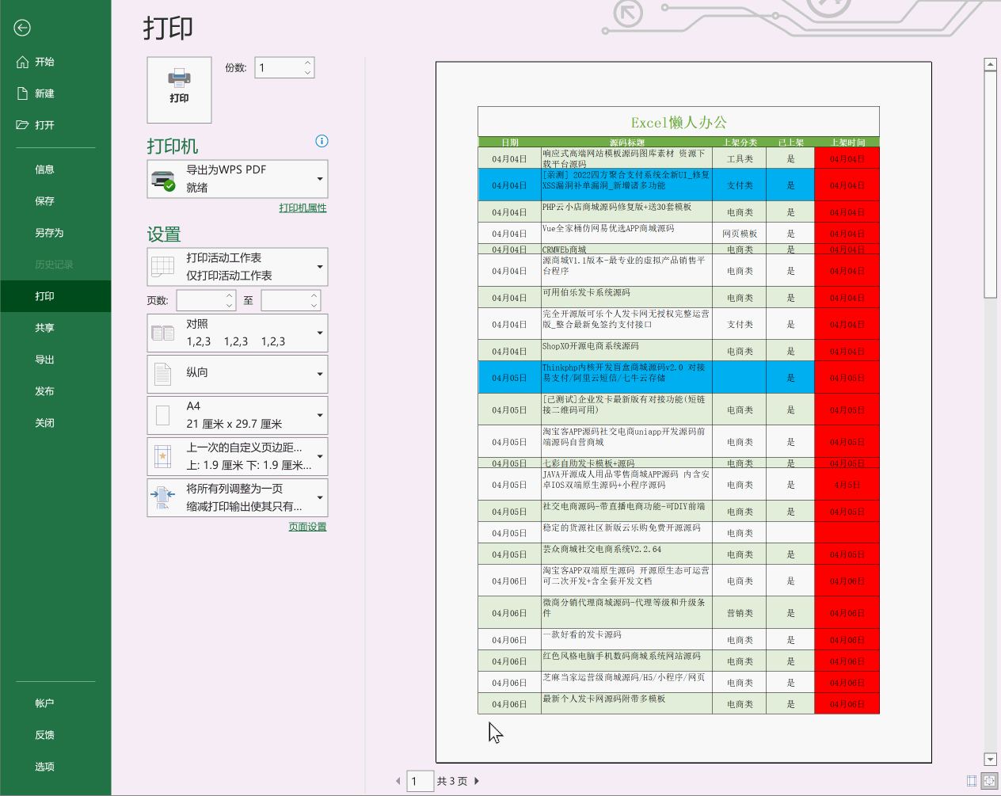The image size is (1001, 796).
Task: Increase copies count with up stepper
Action: 307,63
